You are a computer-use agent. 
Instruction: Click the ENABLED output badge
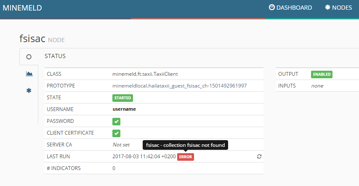322,74
